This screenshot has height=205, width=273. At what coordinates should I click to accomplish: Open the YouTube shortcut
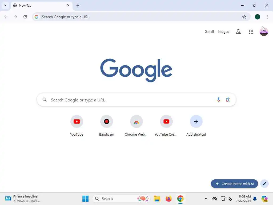point(77,126)
